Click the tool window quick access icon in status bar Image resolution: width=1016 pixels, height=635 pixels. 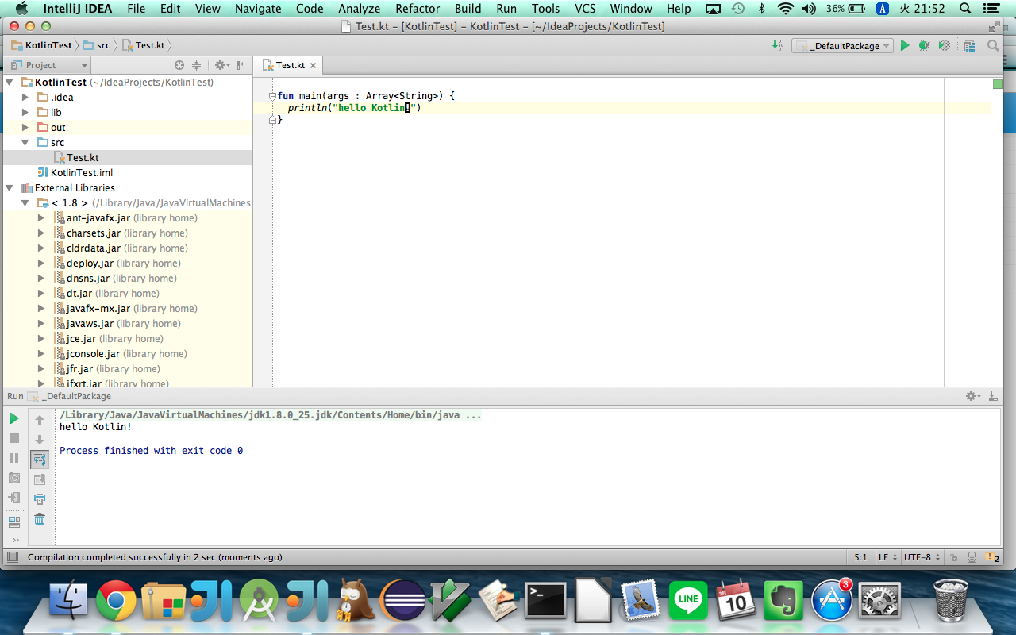12,557
